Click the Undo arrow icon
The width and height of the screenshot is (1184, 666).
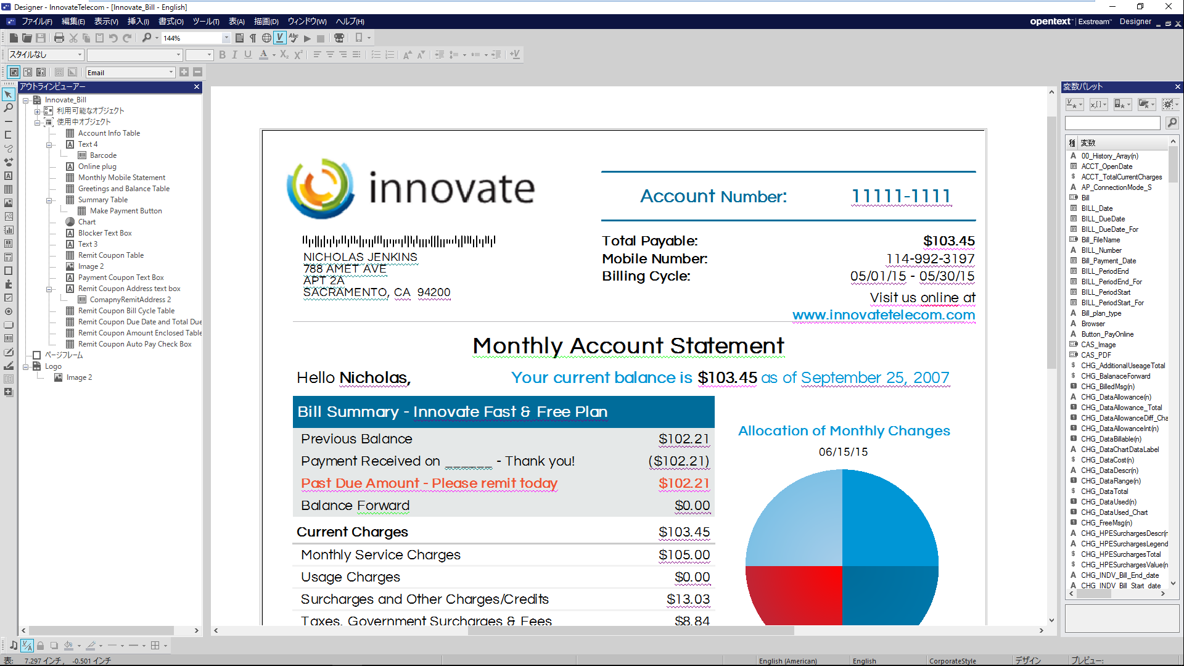pyautogui.click(x=113, y=38)
